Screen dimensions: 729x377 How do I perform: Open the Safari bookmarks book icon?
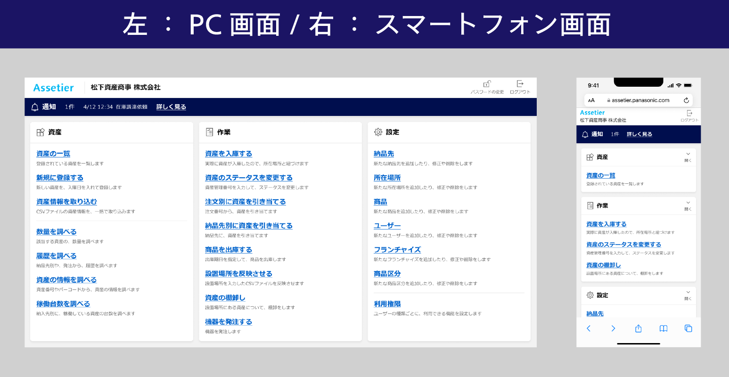click(663, 328)
